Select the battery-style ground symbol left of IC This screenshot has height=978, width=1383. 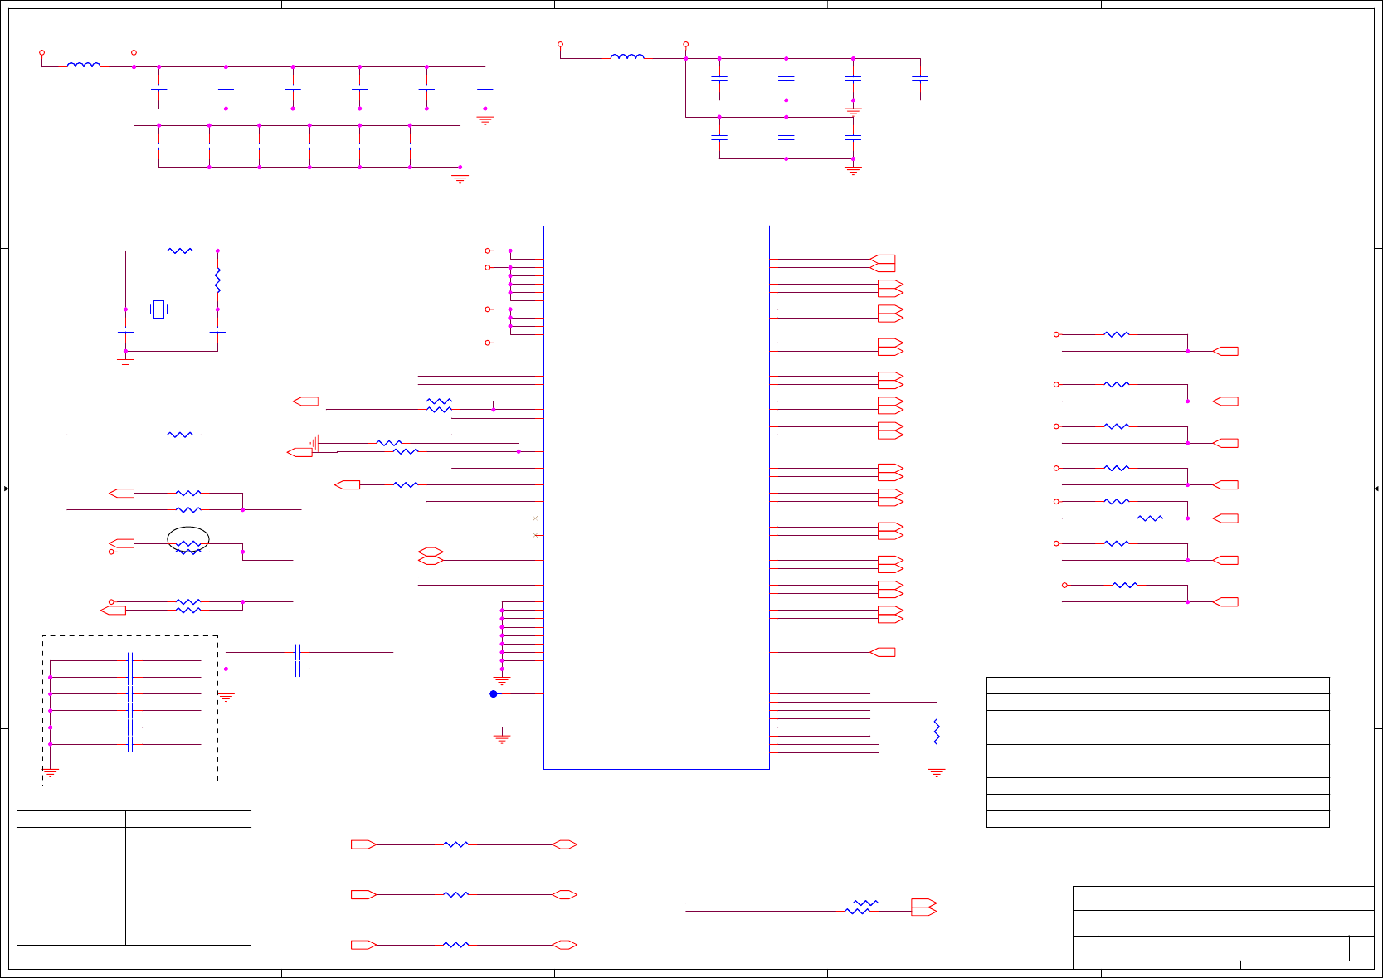314,443
